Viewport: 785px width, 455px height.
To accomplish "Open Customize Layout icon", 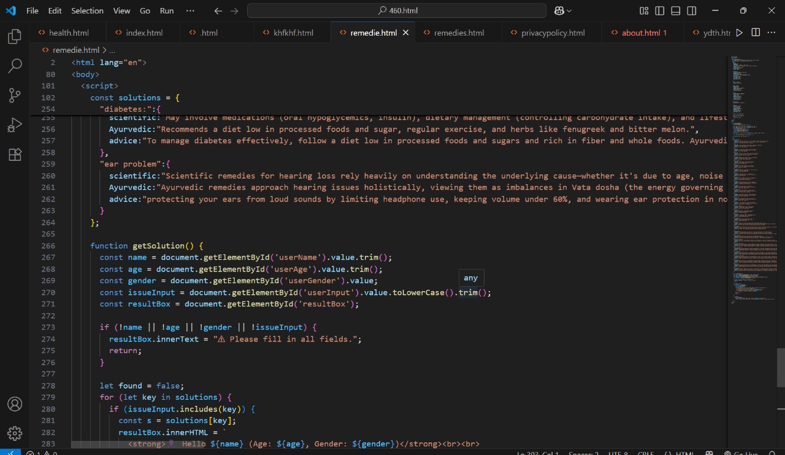I will (x=644, y=10).
